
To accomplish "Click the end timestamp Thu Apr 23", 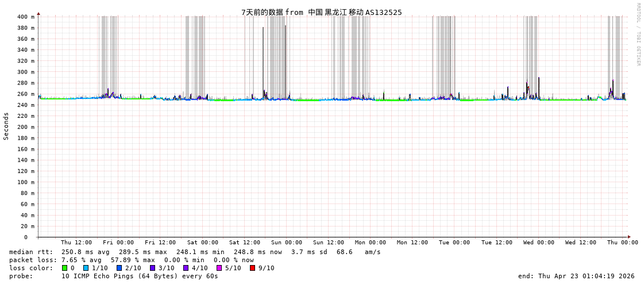I will [576, 276].
